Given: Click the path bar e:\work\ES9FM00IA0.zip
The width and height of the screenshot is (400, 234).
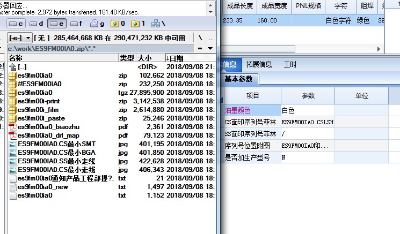Looking at the screenshot, I should click(x=100, y=48).
